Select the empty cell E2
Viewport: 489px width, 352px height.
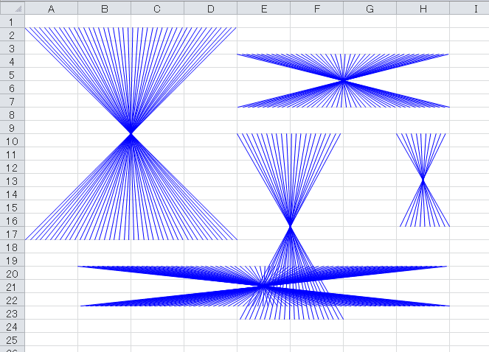tap(263, 35)
